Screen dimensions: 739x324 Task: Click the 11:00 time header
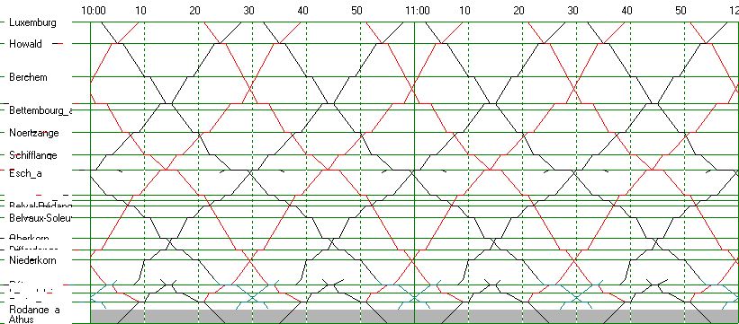click(x=418, y=11)
